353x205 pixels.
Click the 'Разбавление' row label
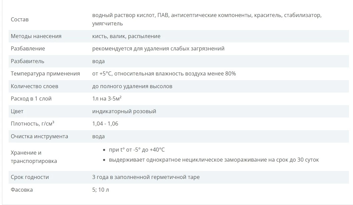(x=28, y=49)
